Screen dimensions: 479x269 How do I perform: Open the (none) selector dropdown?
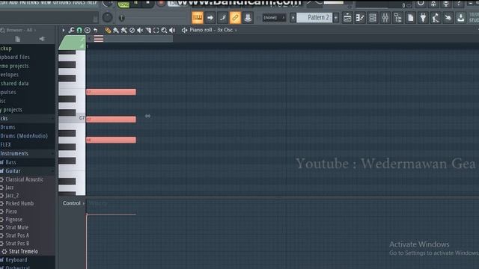pos(274,18)
